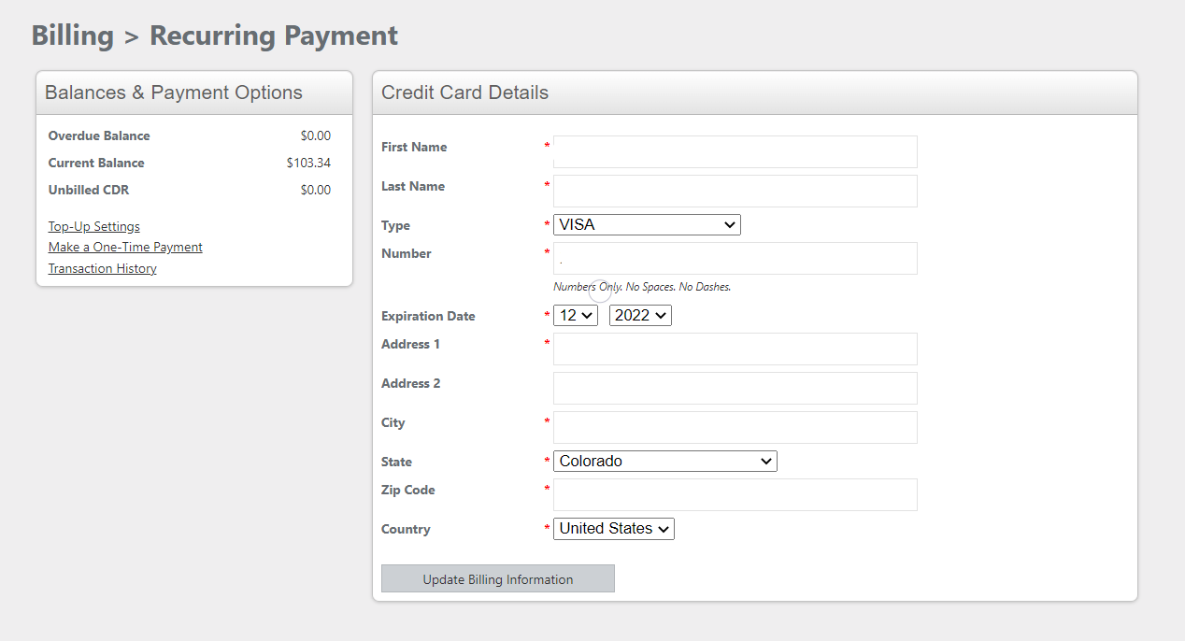
Task: Click the Balances & Payment Options header
Action: (174, 93)
